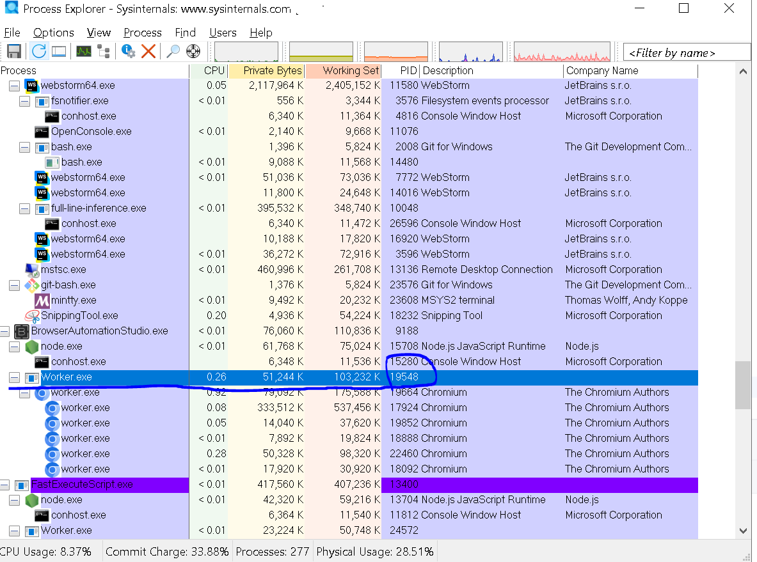Collapse the BrowserAutomationStudio.exe tree node
The width and height of the screenshot is (757, 562).
click(x=4, y=331)
